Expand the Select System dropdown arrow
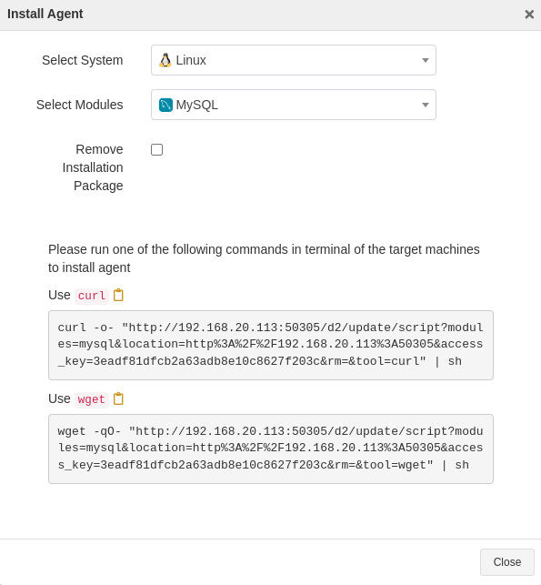This screenshot has width=541, height=585. coord(425,60)
